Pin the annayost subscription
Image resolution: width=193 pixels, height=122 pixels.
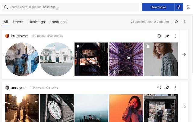click(167, 87)
